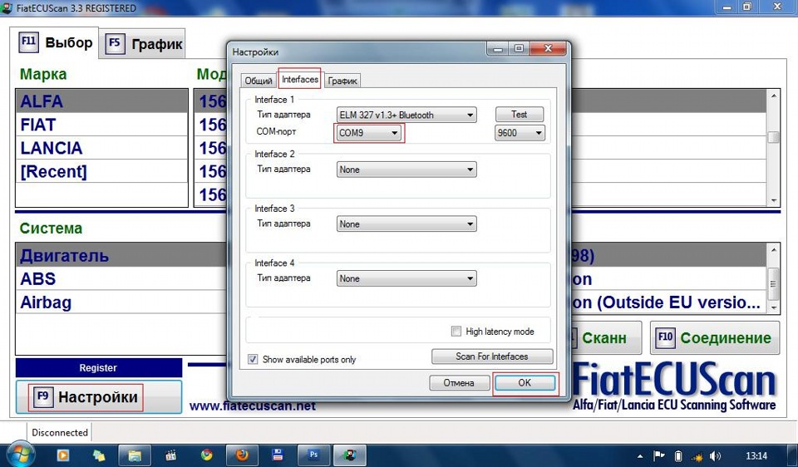798x467 pixels.
Task: Open the clapperboard movie app taskbar icon
Action: coord(170,455)
